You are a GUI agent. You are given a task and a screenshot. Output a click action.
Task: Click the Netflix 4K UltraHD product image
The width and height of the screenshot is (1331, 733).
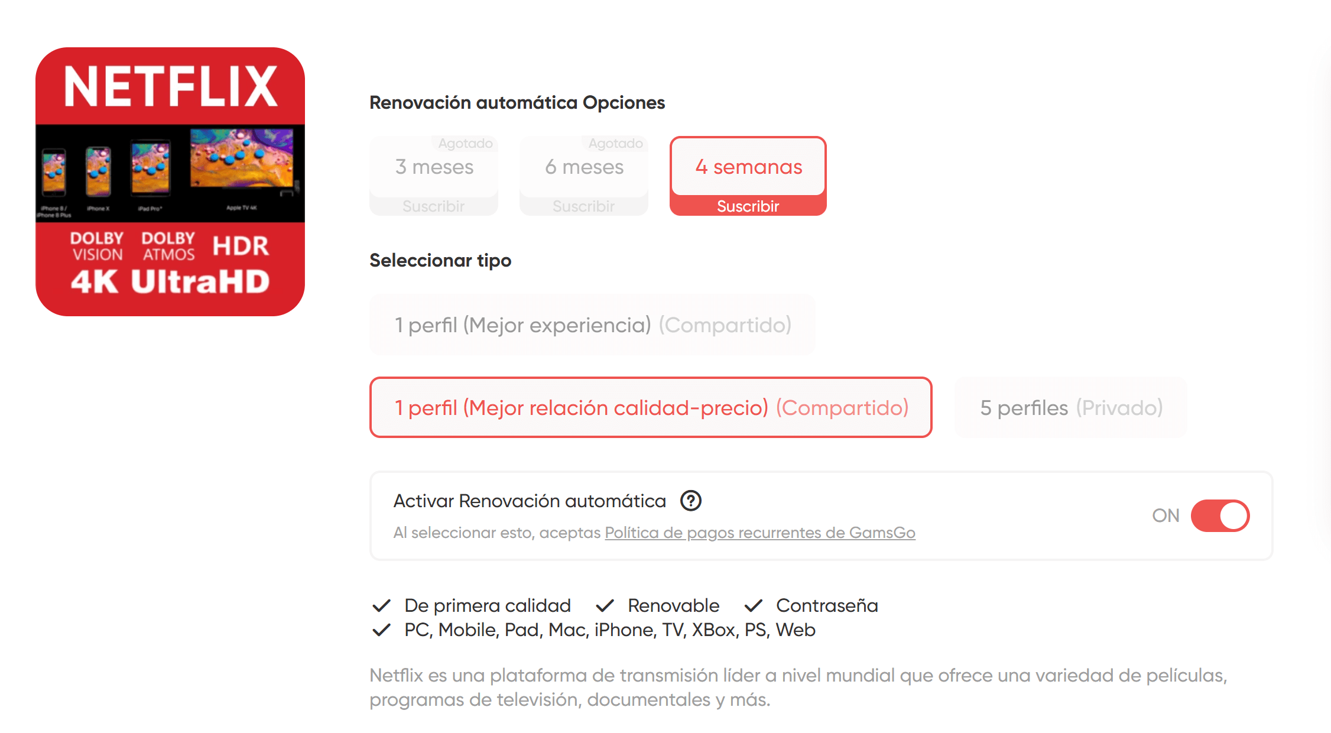170,181
